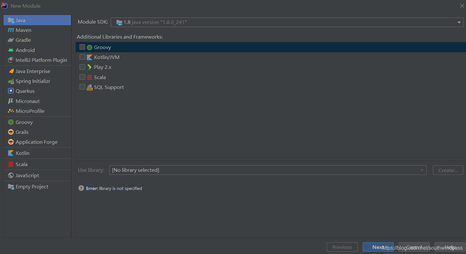
Task: Click the Micronaut mu icon
Action: pos(11,101)
